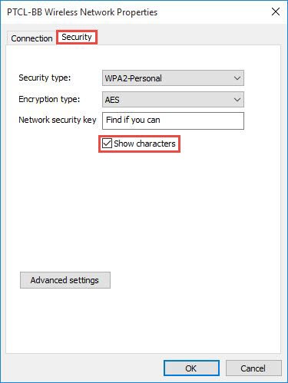Toggle via the Show characters label text
Viewport: 288px width, 383px height.
coord(144,144)
